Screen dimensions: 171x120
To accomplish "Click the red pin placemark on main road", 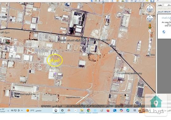I will [88, 39].
